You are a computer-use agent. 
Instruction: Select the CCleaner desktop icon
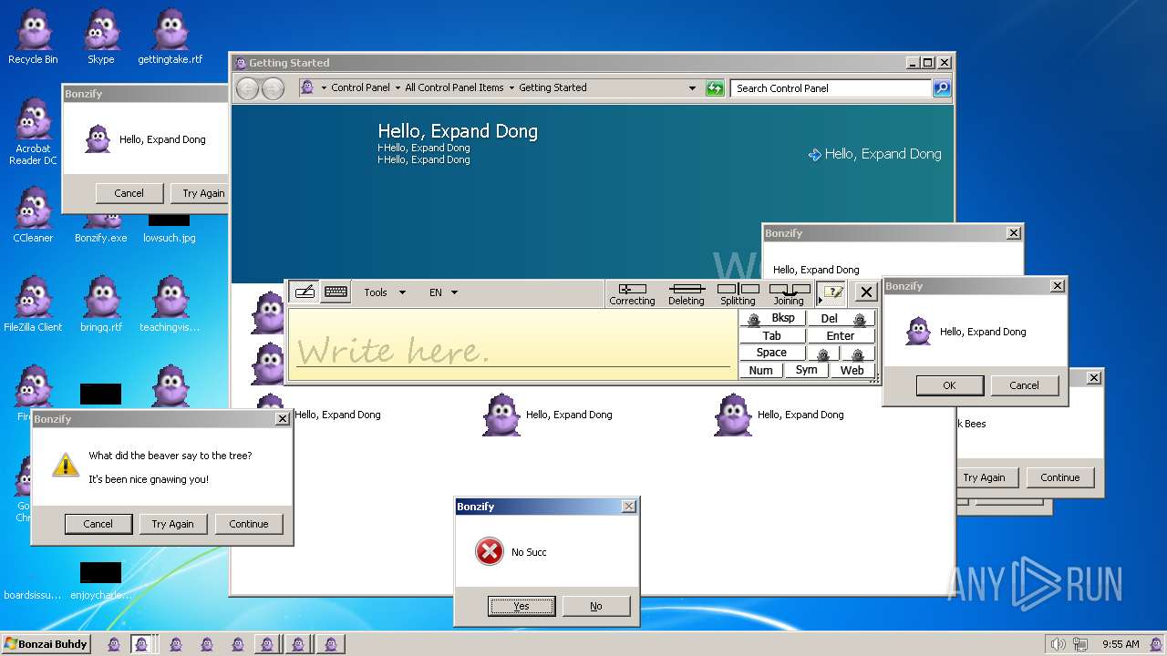point(33,215)
